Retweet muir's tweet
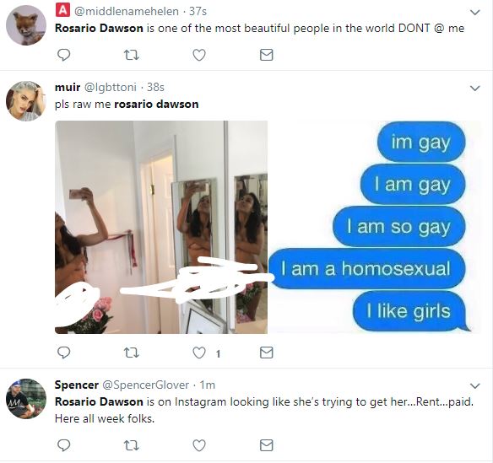 click(132, 353)
